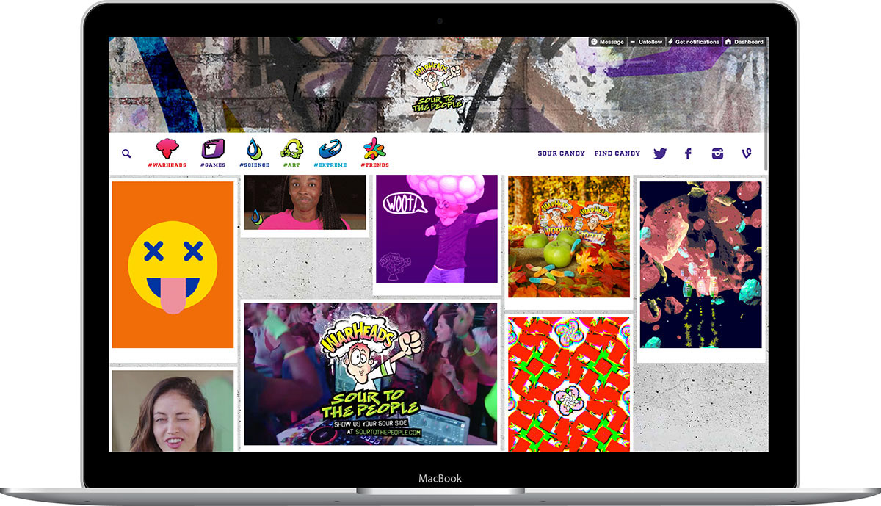The image size is (881, 506).
Task: Visit the Facebook icon link
Action: click(x=689, y=153)
